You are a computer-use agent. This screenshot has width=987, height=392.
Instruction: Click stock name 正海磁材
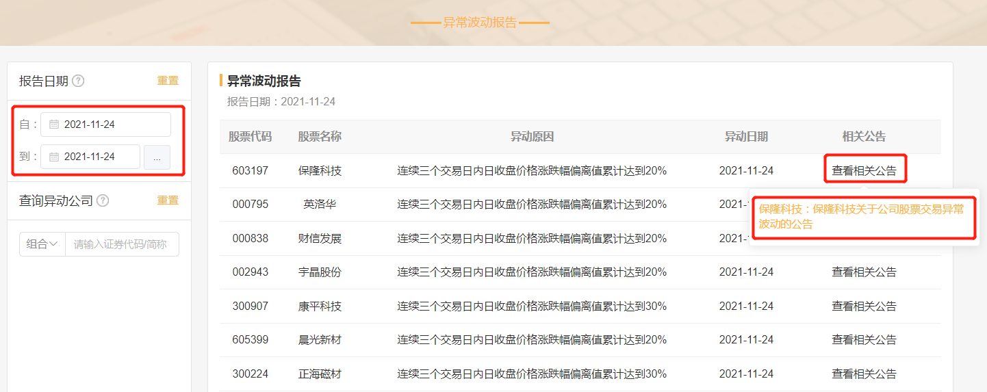point(320,374)
